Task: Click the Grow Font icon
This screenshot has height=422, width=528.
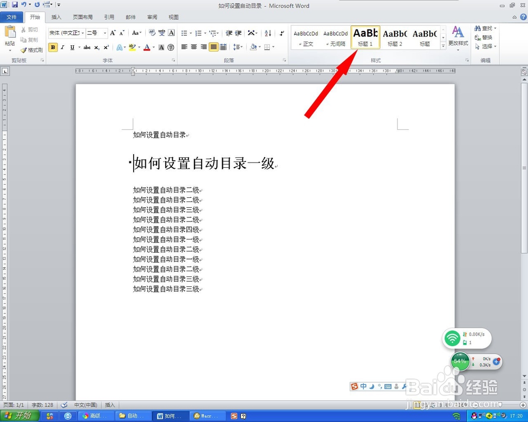Action: click(x=113, y=33)
